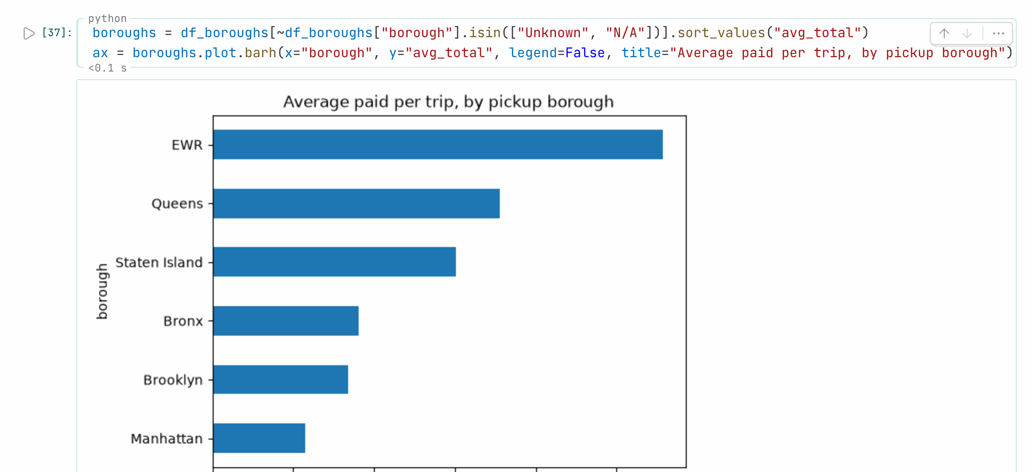The image size is (1032, 472).
Task: Move cell down with the down arrow
Action: pyautogui.click(x=967, y=33)
